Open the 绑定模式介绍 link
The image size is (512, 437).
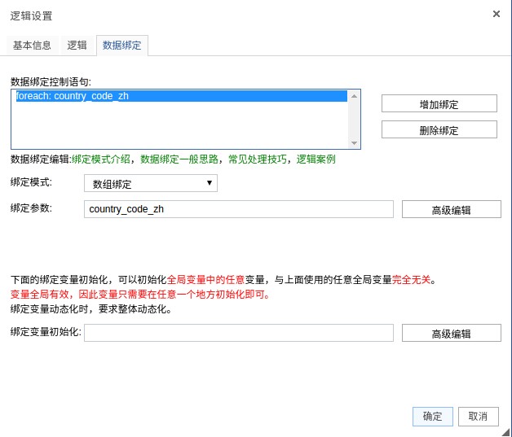103,160
